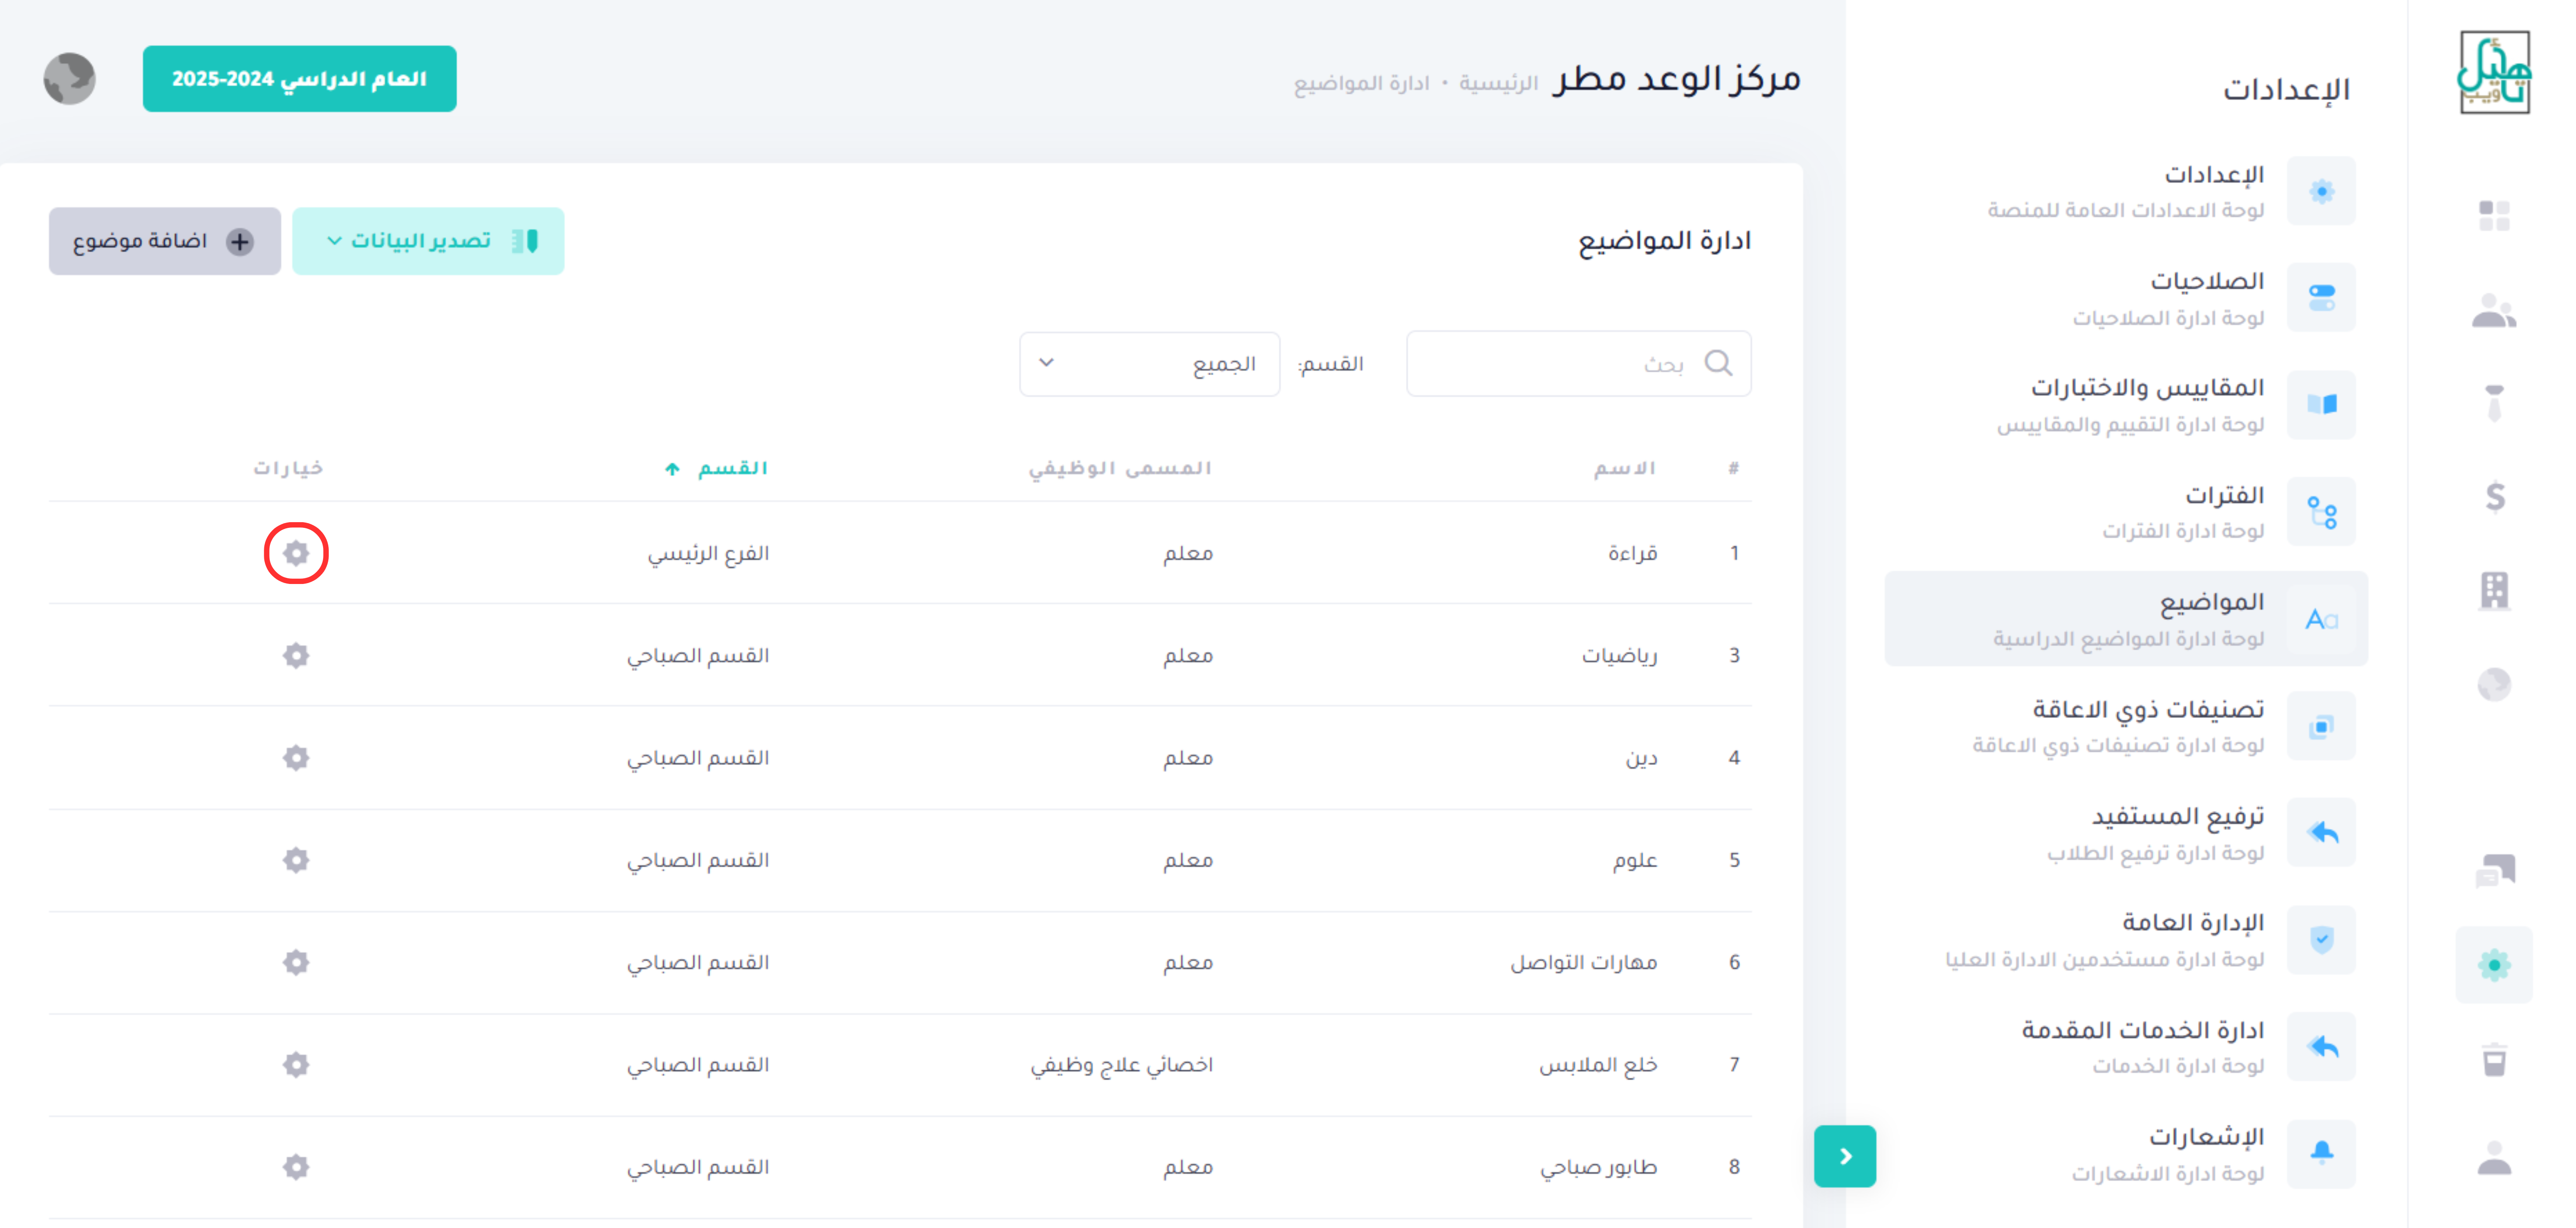The image size is (2576, 1228).
Task: Open options gear for قراءة row
Action: [296, 553]
